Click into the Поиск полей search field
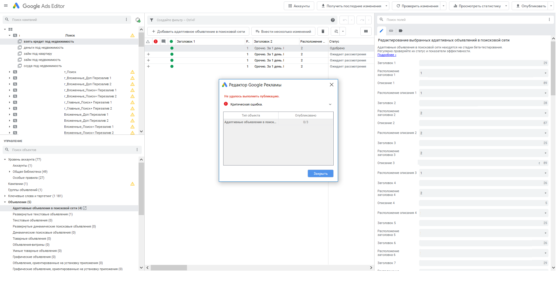 (x=464, y=20)
